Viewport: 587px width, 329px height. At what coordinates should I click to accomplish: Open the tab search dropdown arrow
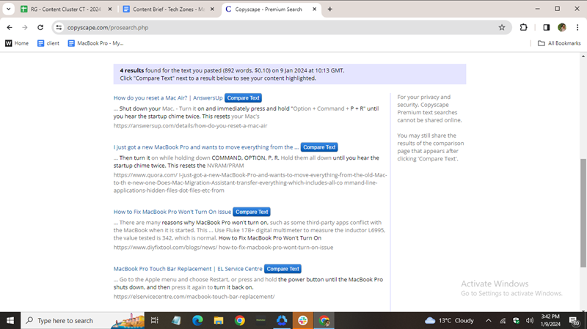pyautogui.click(x=8, y=9)
